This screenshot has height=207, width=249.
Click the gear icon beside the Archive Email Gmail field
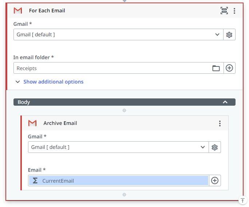coord(214,147)
